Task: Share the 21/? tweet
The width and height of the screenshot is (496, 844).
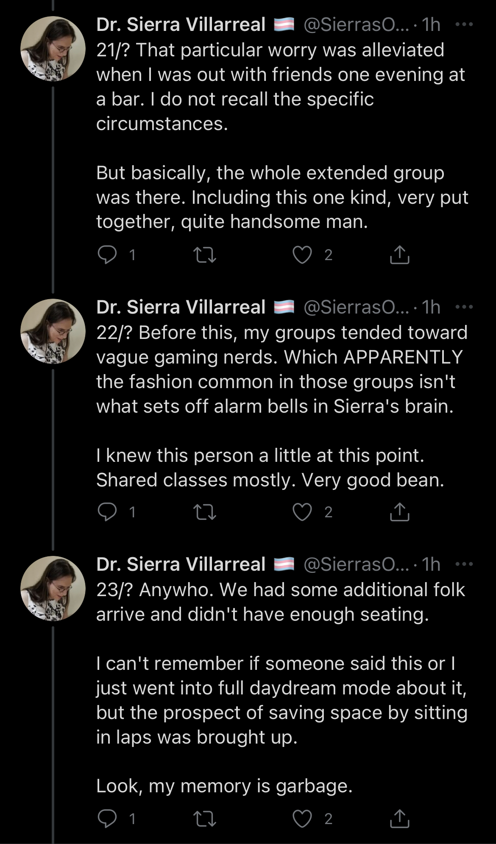Action: pyautogui.click(x=399, y=255)
